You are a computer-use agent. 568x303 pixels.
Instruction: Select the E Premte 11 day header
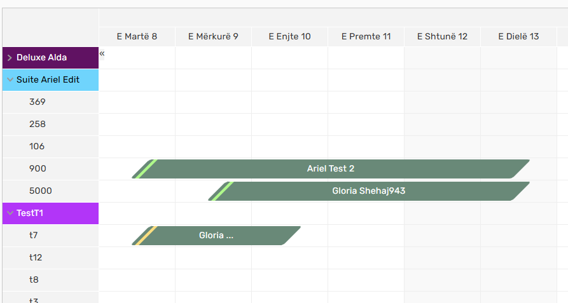click(x=366, y=37)
